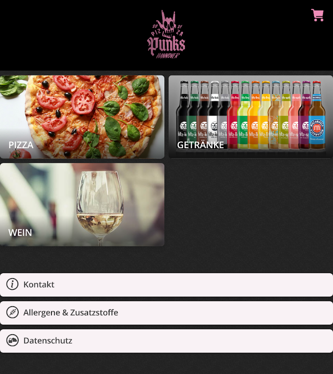Click the wheat icon beside Allergene

[x=13, y=312]
